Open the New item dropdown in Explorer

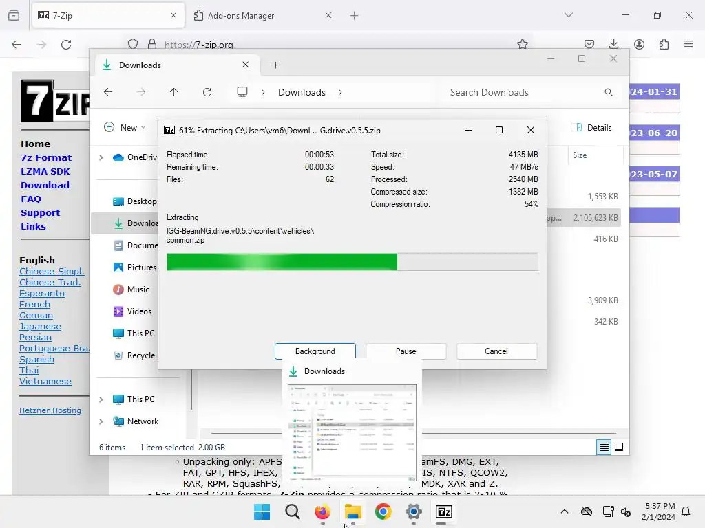[125, 127]
